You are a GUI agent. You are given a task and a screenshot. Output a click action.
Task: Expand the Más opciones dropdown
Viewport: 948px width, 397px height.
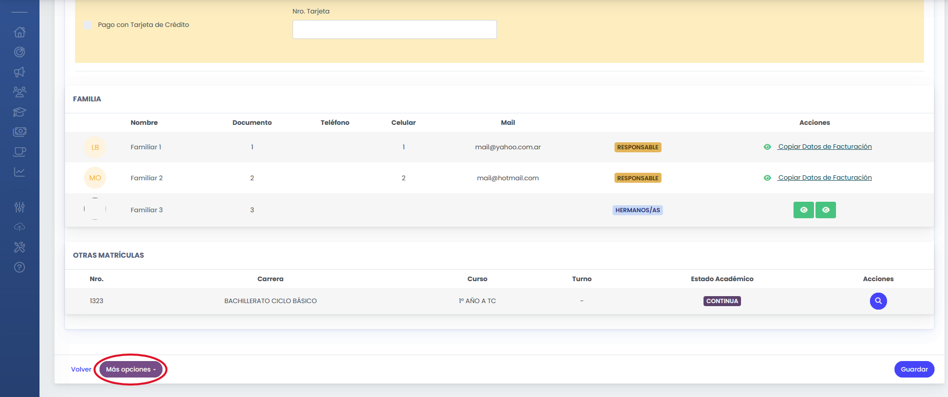131,370
